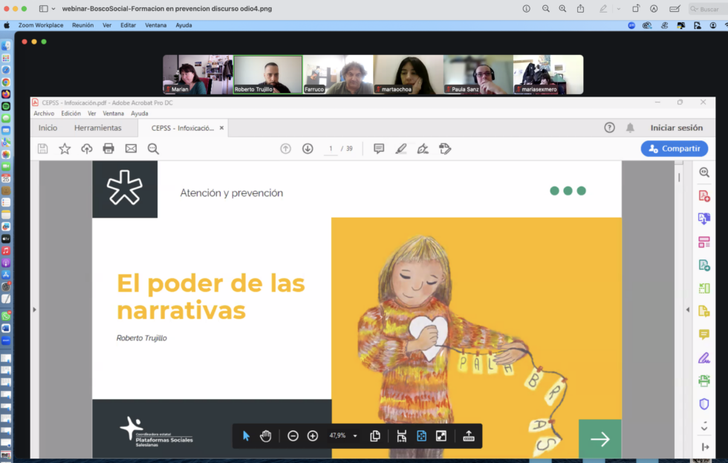Click the print icon in Acrobat toolbar
The width and height of the screenshot is (728, 463).
[x=108, y=149]
